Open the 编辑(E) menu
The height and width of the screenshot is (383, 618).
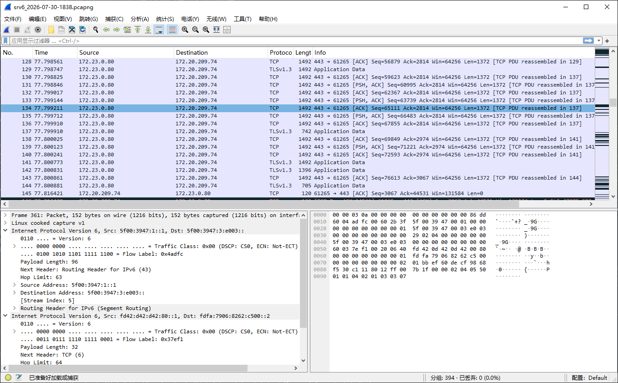click(37, 19)
